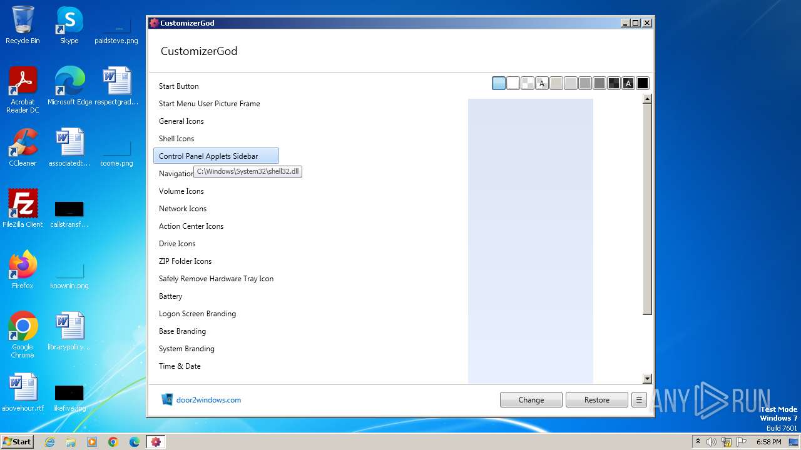The height and width of the screenshot is (450, 801).
Task: Open the Windows Start menu
Action: coord(17,442)
